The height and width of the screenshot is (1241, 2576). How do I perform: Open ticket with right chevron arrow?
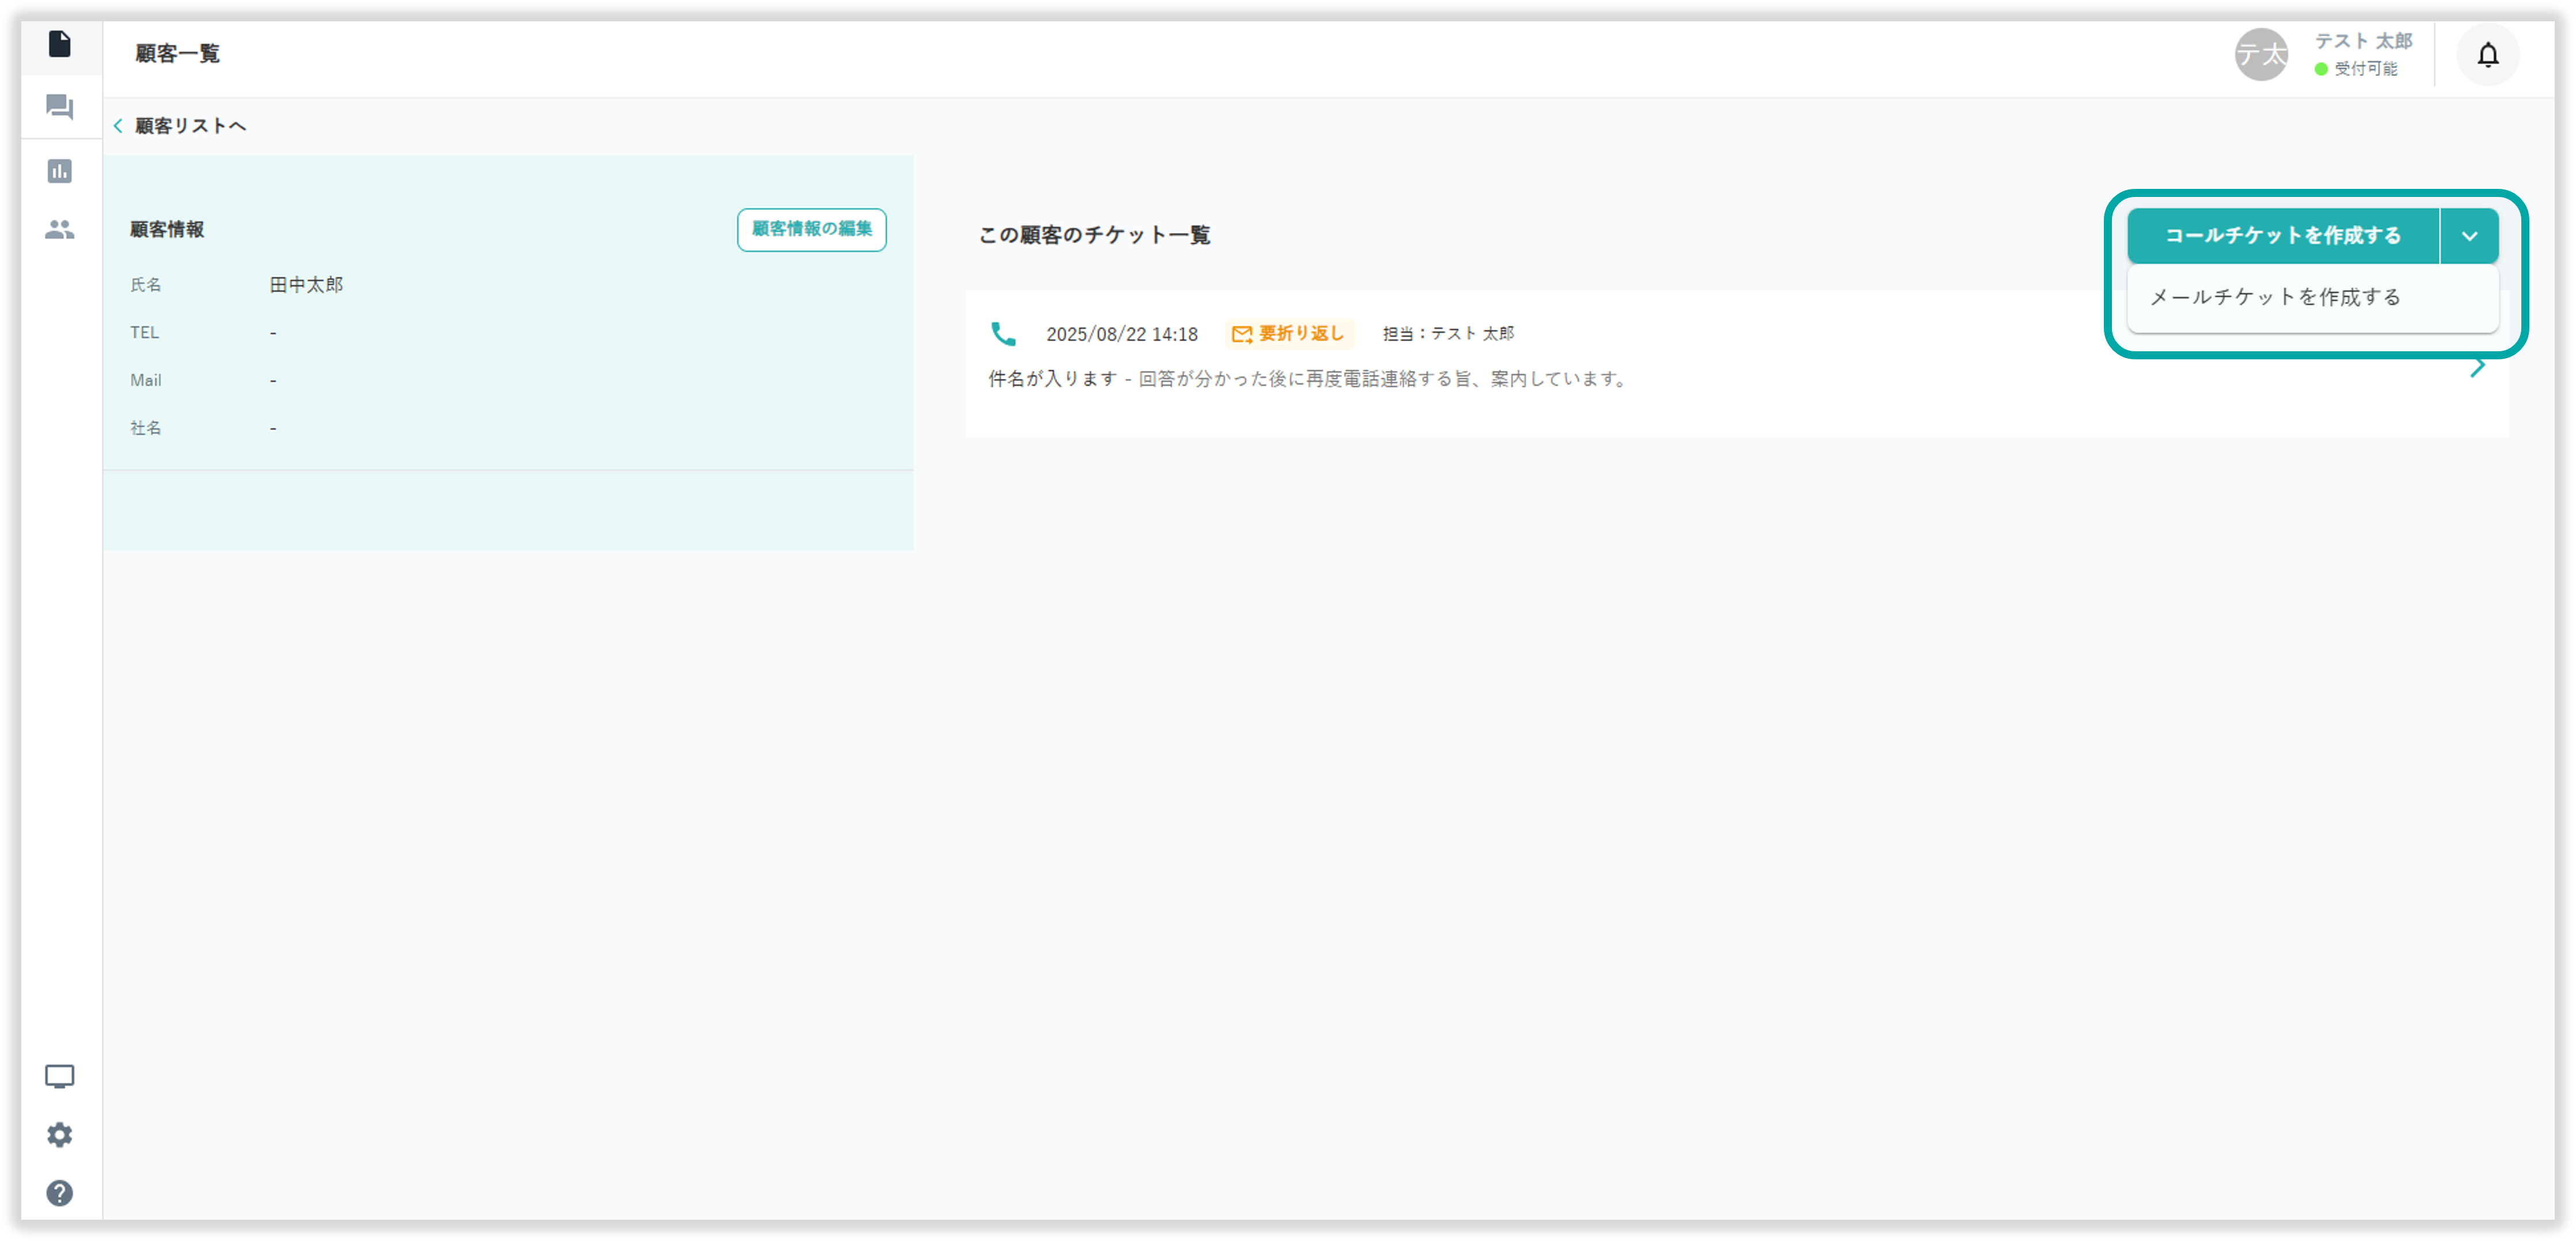(x=2478, y=367)
